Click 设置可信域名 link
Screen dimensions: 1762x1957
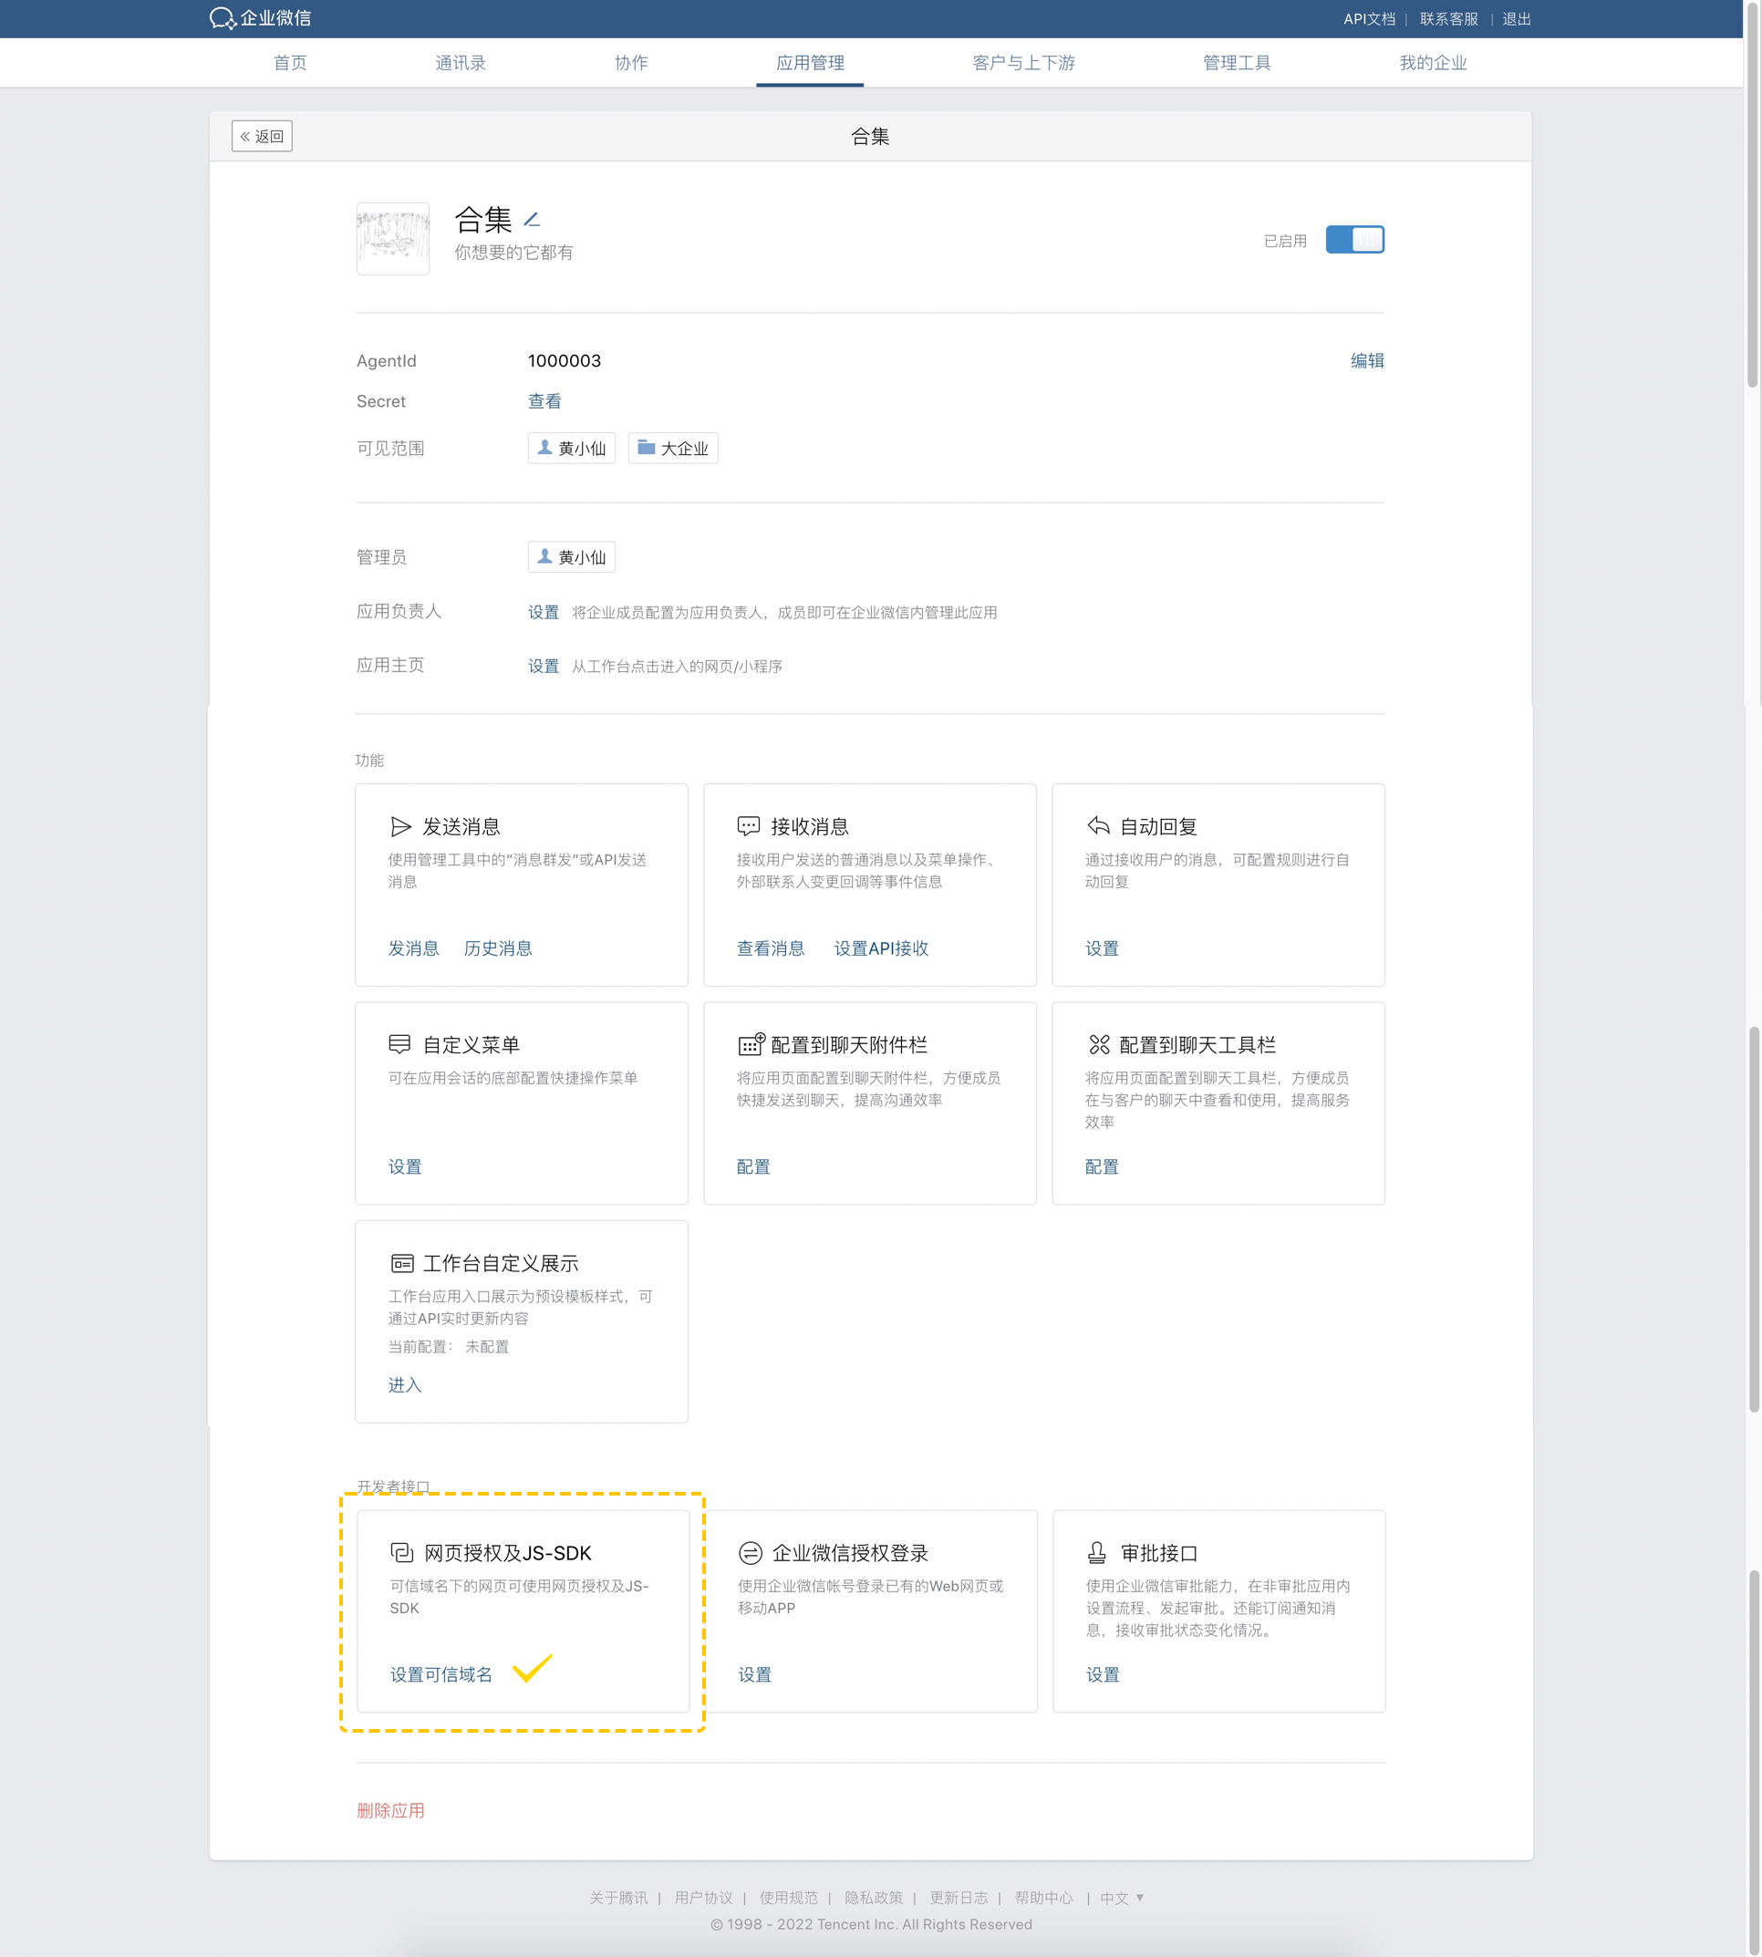pyautogui.click(x=440, y=1674)
